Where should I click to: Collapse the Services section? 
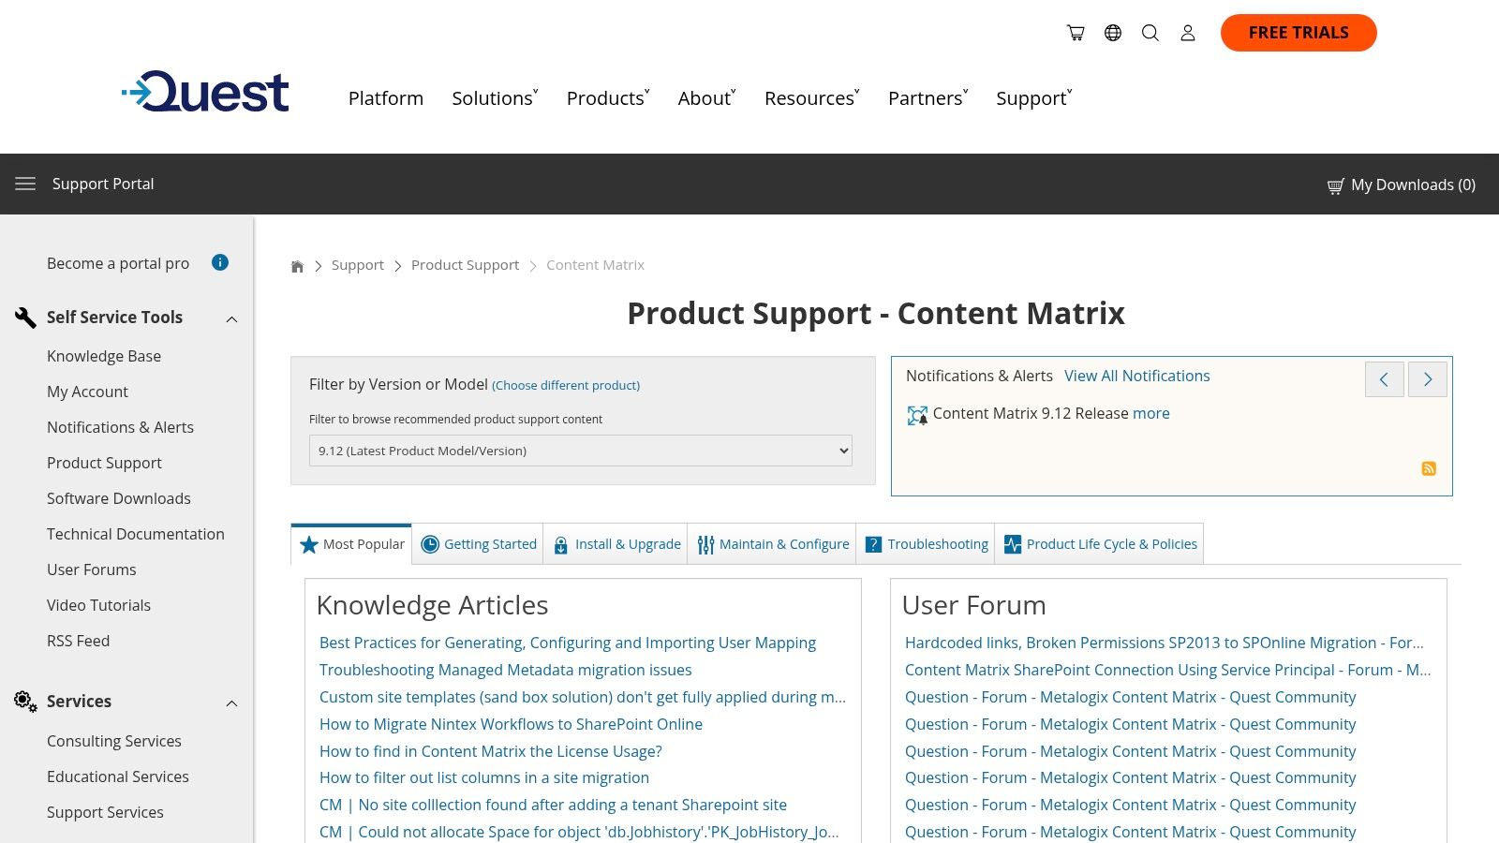click(231, 702)
